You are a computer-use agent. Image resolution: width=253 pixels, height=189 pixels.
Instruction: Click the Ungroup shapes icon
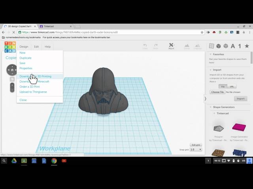(198, 46)
